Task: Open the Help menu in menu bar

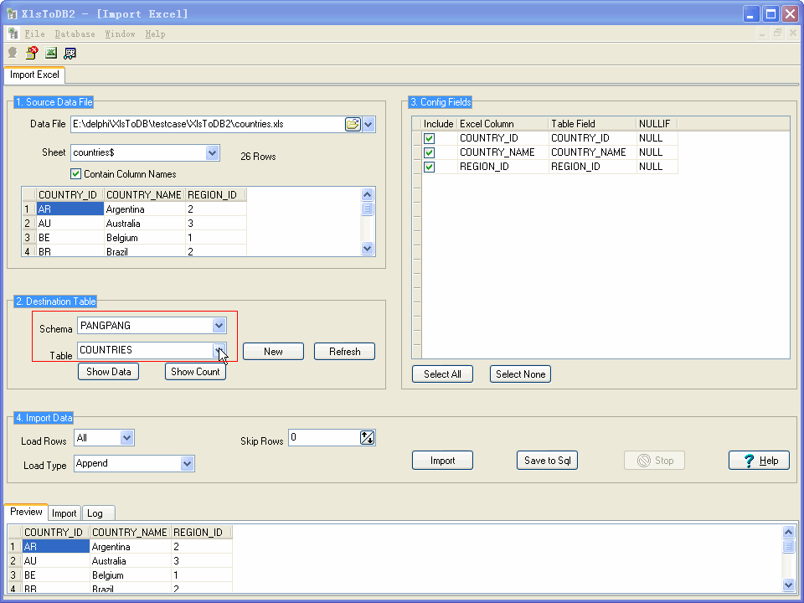Action: [x=156, y=33]
